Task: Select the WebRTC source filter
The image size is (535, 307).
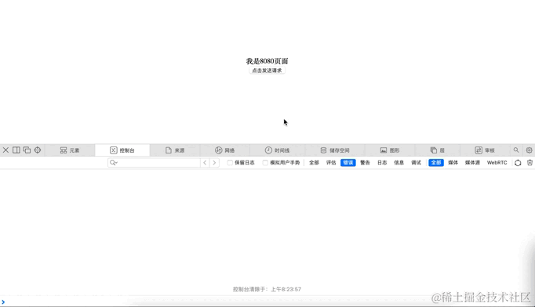Action: point(497,163)
